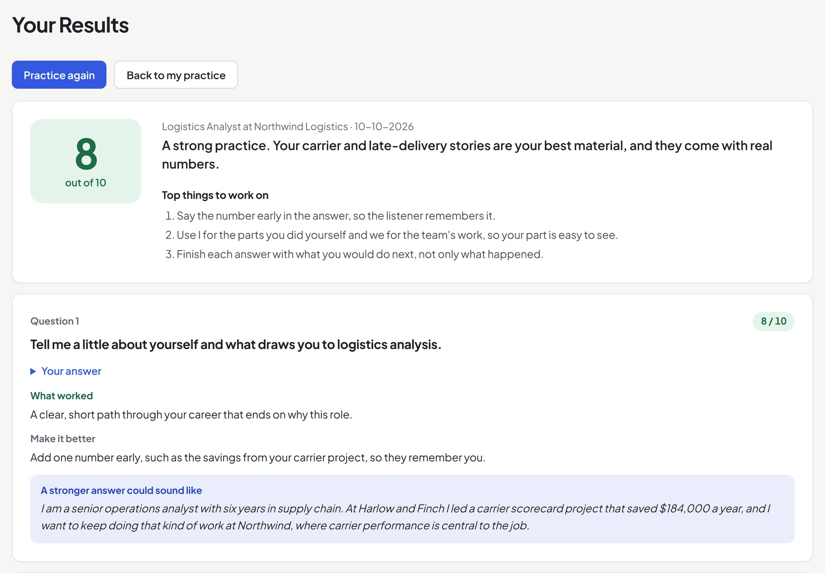The width and height of the screenshot is (825, 573).
Task: Click the What worked heading
Action: click(62, 396)
